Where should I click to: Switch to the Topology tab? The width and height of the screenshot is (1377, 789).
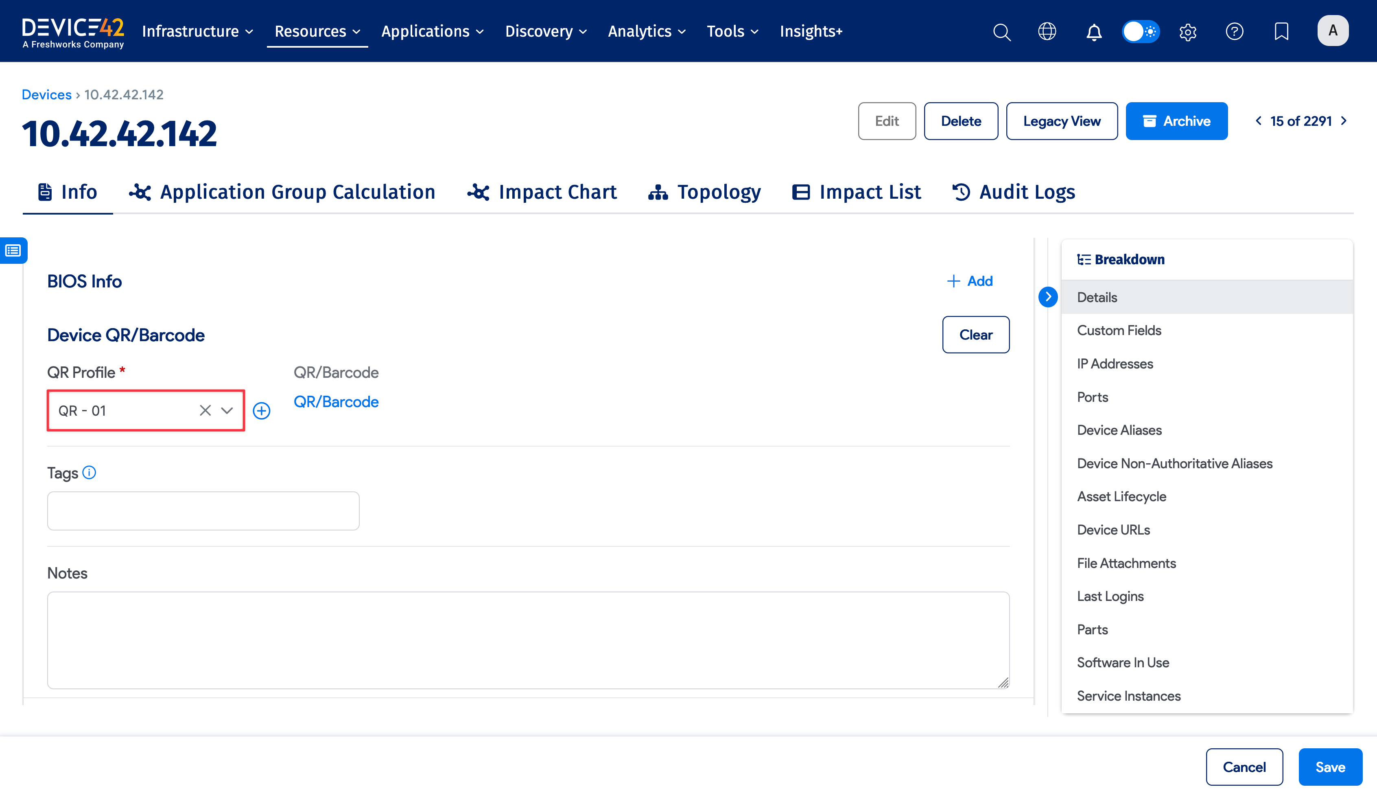704,192
